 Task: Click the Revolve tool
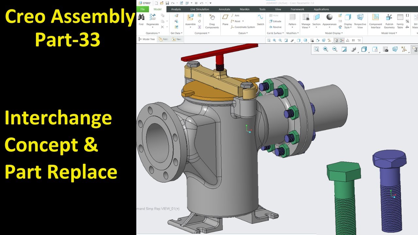click(x=275, y=27)
